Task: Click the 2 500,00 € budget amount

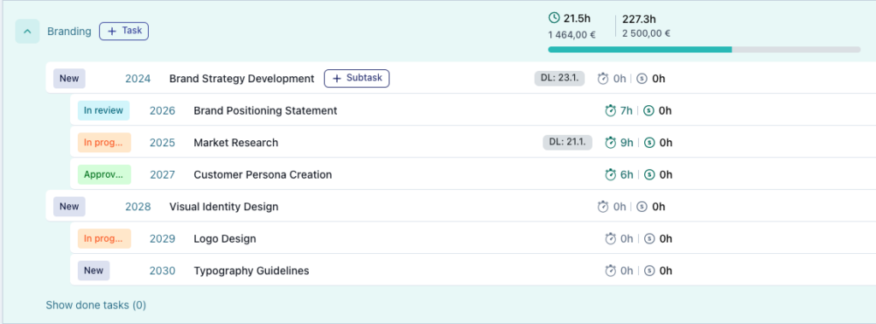Action: (x=647, y=33)
